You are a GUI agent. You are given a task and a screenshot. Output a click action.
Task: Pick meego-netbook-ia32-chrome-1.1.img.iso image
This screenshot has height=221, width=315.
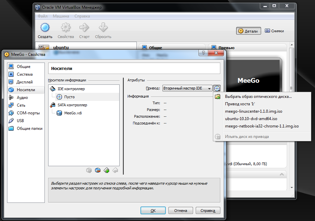tap(261, 126)
